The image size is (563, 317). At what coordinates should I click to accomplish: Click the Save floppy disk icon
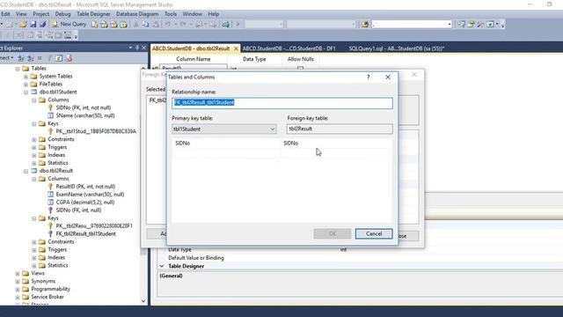[x=33, y=24]
